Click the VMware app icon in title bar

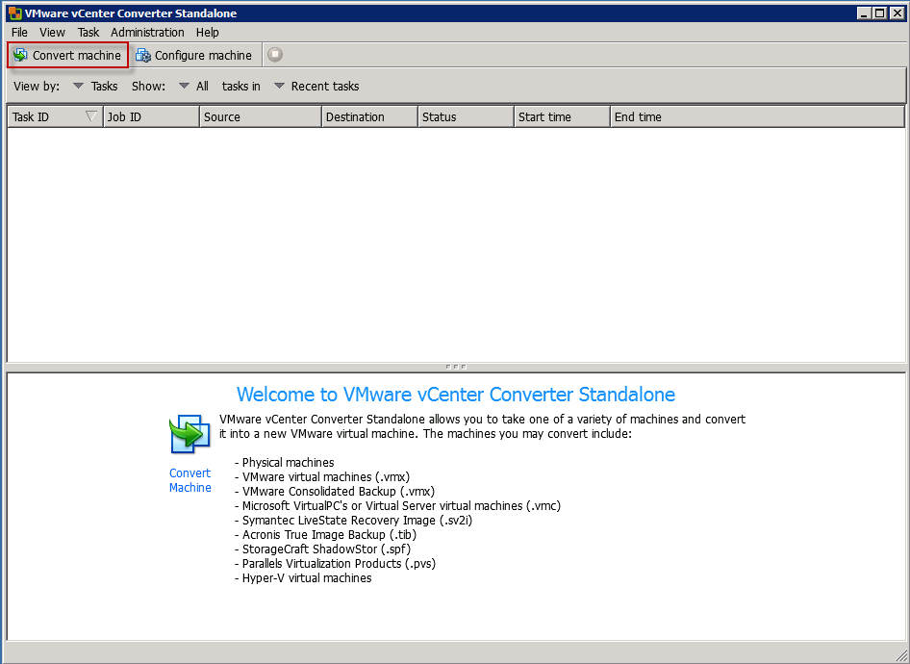(x=15, y=13)
